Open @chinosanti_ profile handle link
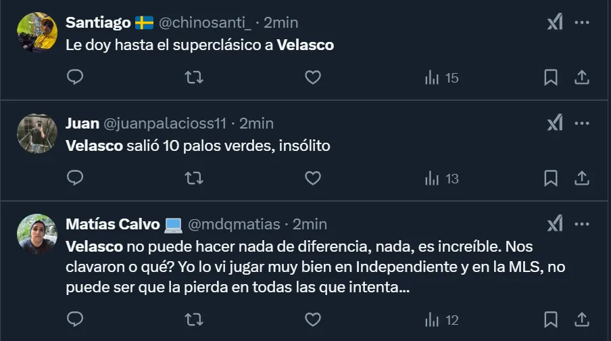611x341 pixels. pos(205,22)
